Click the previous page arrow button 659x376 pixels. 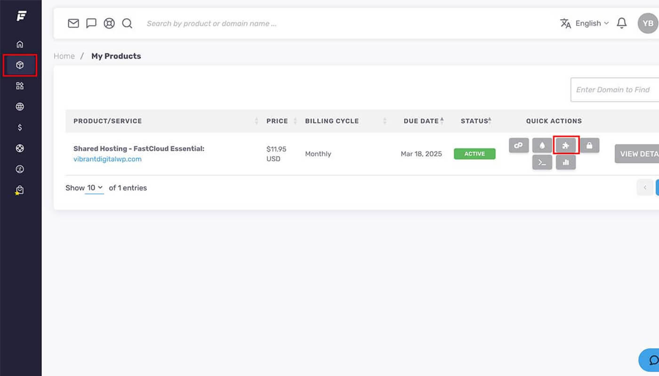(644, 188)
